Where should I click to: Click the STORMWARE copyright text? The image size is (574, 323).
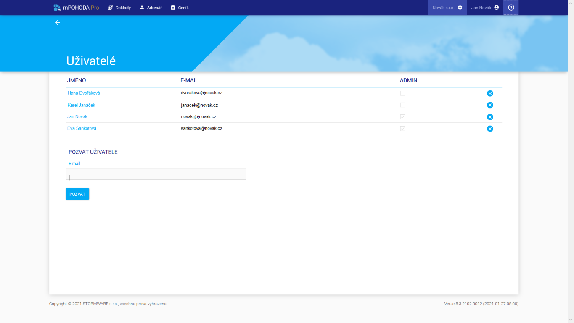coord(108,304)
